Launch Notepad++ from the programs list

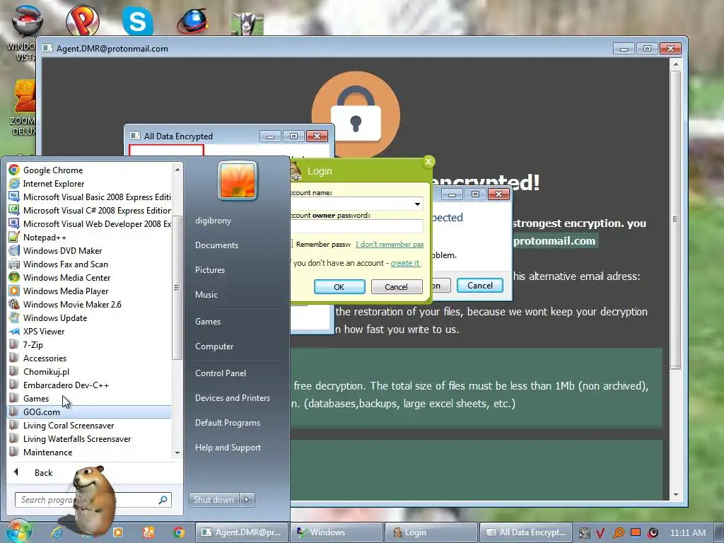click(90, 238)
